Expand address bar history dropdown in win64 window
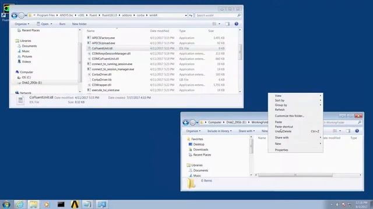373x209 pixels. coord(186,16)
